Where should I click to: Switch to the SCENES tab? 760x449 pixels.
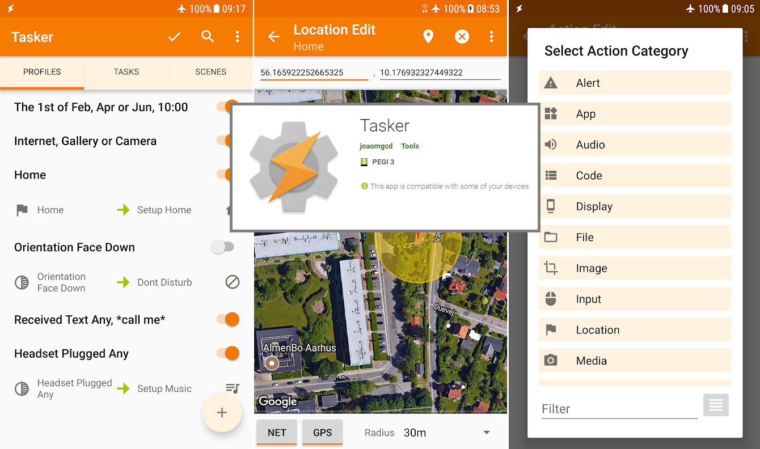(x=210, y=72)
